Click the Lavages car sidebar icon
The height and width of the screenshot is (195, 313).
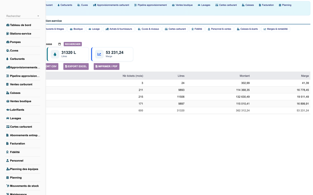point(8,118)
